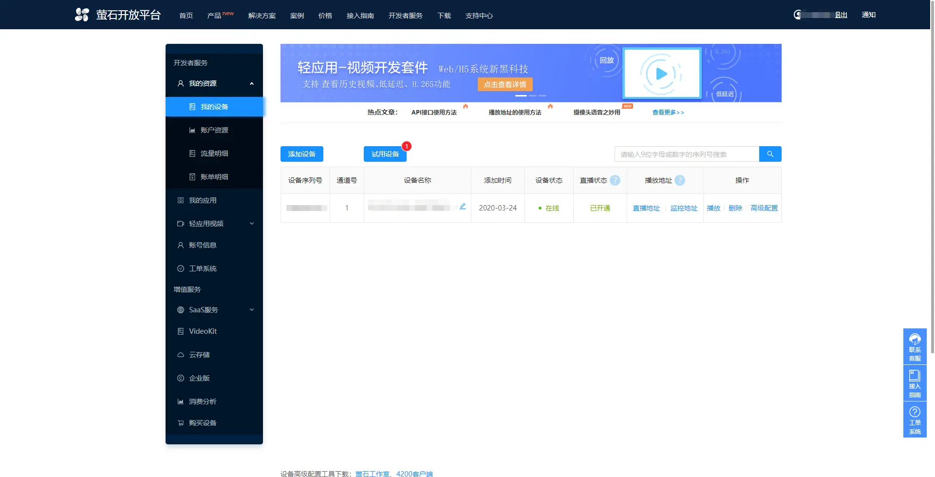Screen dimensions: 935x477
Task: Click the 直播地址 link in device row
Action: (x=646, y=208)
